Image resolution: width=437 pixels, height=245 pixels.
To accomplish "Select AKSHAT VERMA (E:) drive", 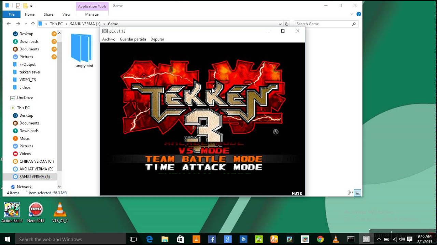I will pos(36,169).
